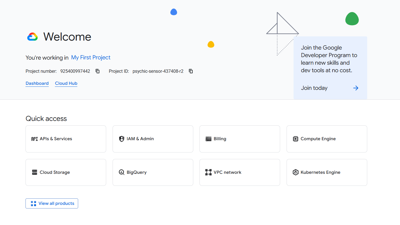Image resolution: width=400 pixels, height=225 pixels.
Task: Select the project ID psychic-sensor-437408-r2 text
Action: (x=158, y=71)
